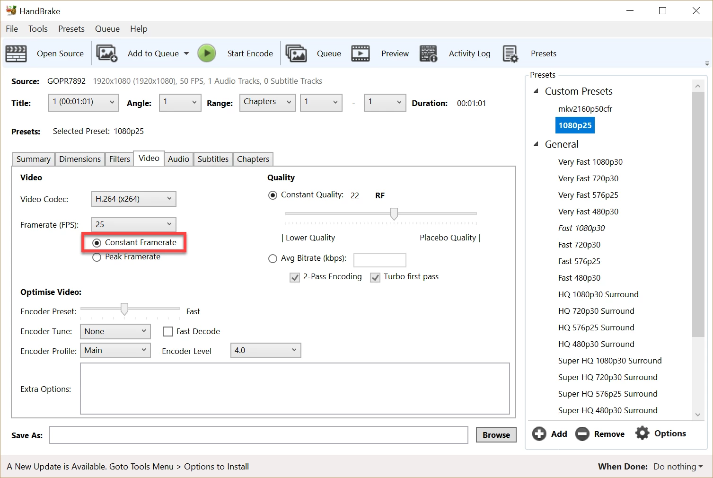This screenshot has width=713, height=478.
Task: Enable Fast Decode checkbox
Action: (x=167, y=331)
